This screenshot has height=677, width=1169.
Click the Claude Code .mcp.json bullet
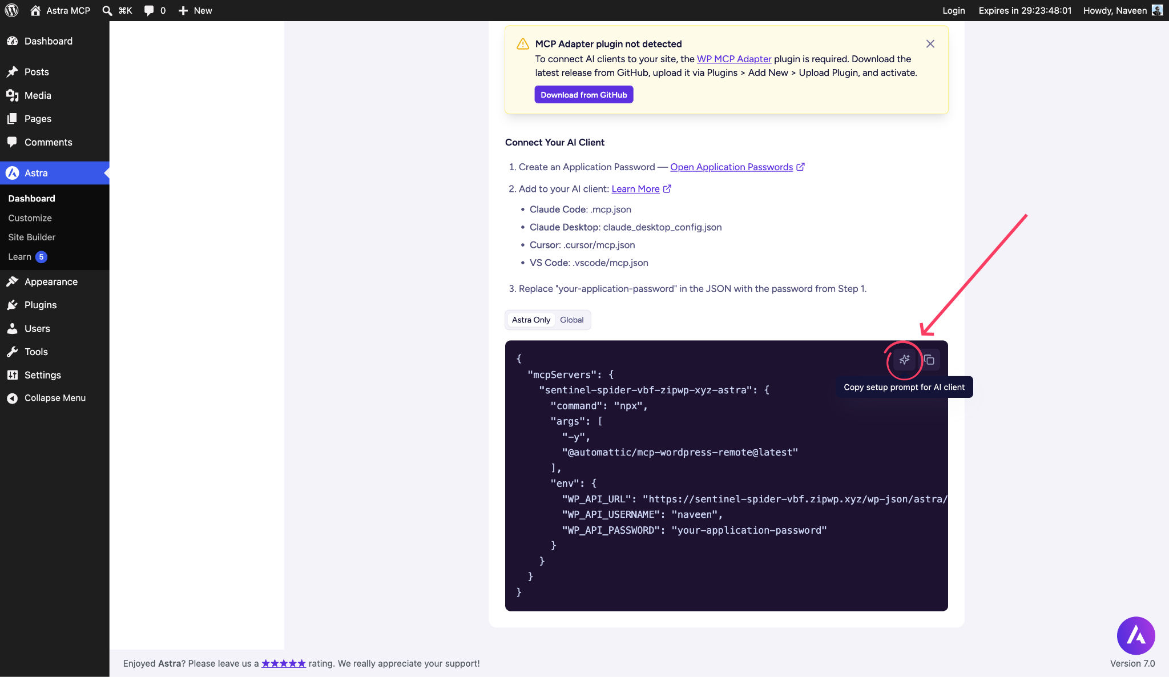click(581, 209)
